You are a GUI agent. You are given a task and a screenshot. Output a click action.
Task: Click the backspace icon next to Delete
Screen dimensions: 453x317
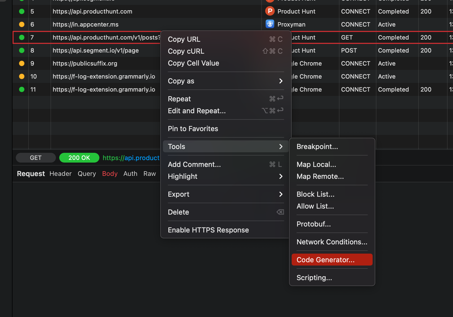pos(280,212)
